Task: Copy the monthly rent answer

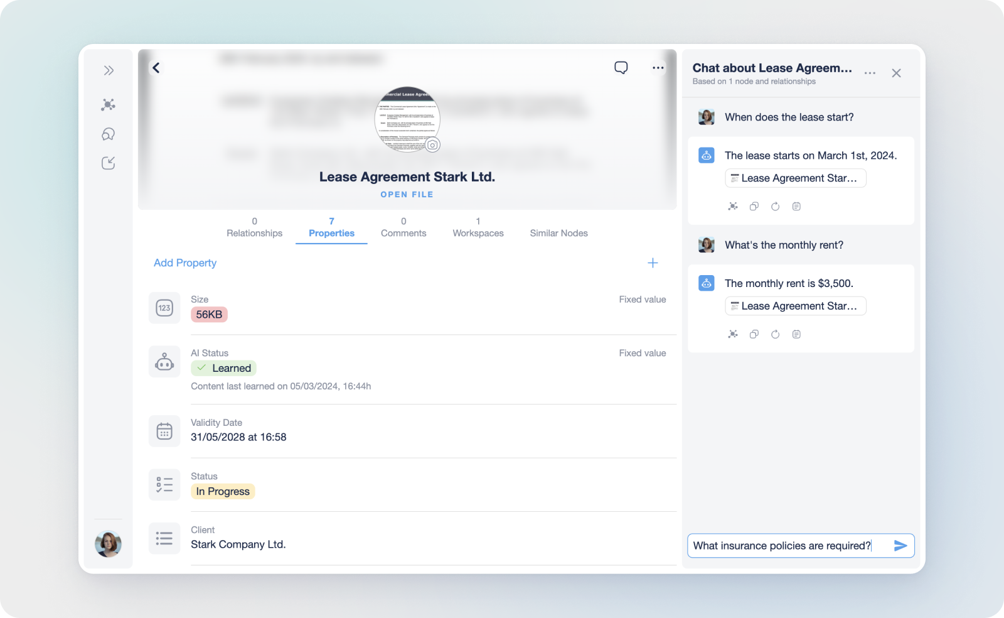Action: (754, 333)
